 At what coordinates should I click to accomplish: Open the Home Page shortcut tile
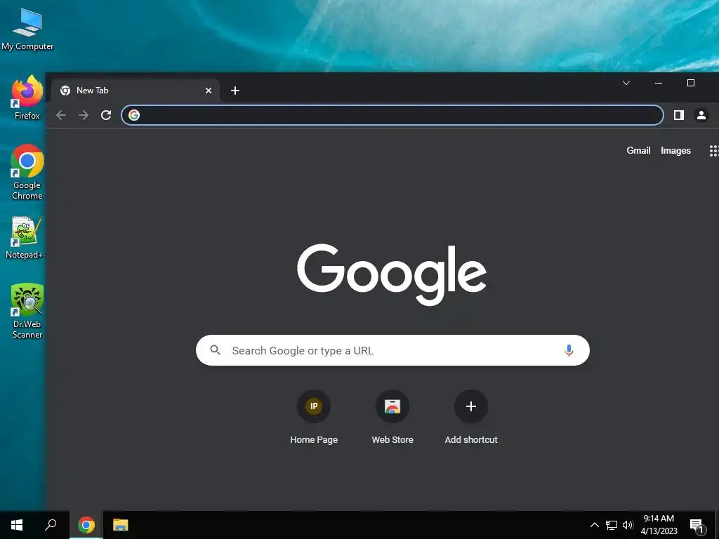[314, 406]
